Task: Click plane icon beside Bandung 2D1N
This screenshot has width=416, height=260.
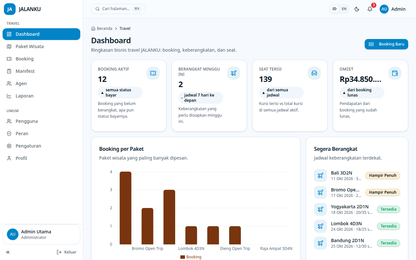Action: [x=320, y=243]
